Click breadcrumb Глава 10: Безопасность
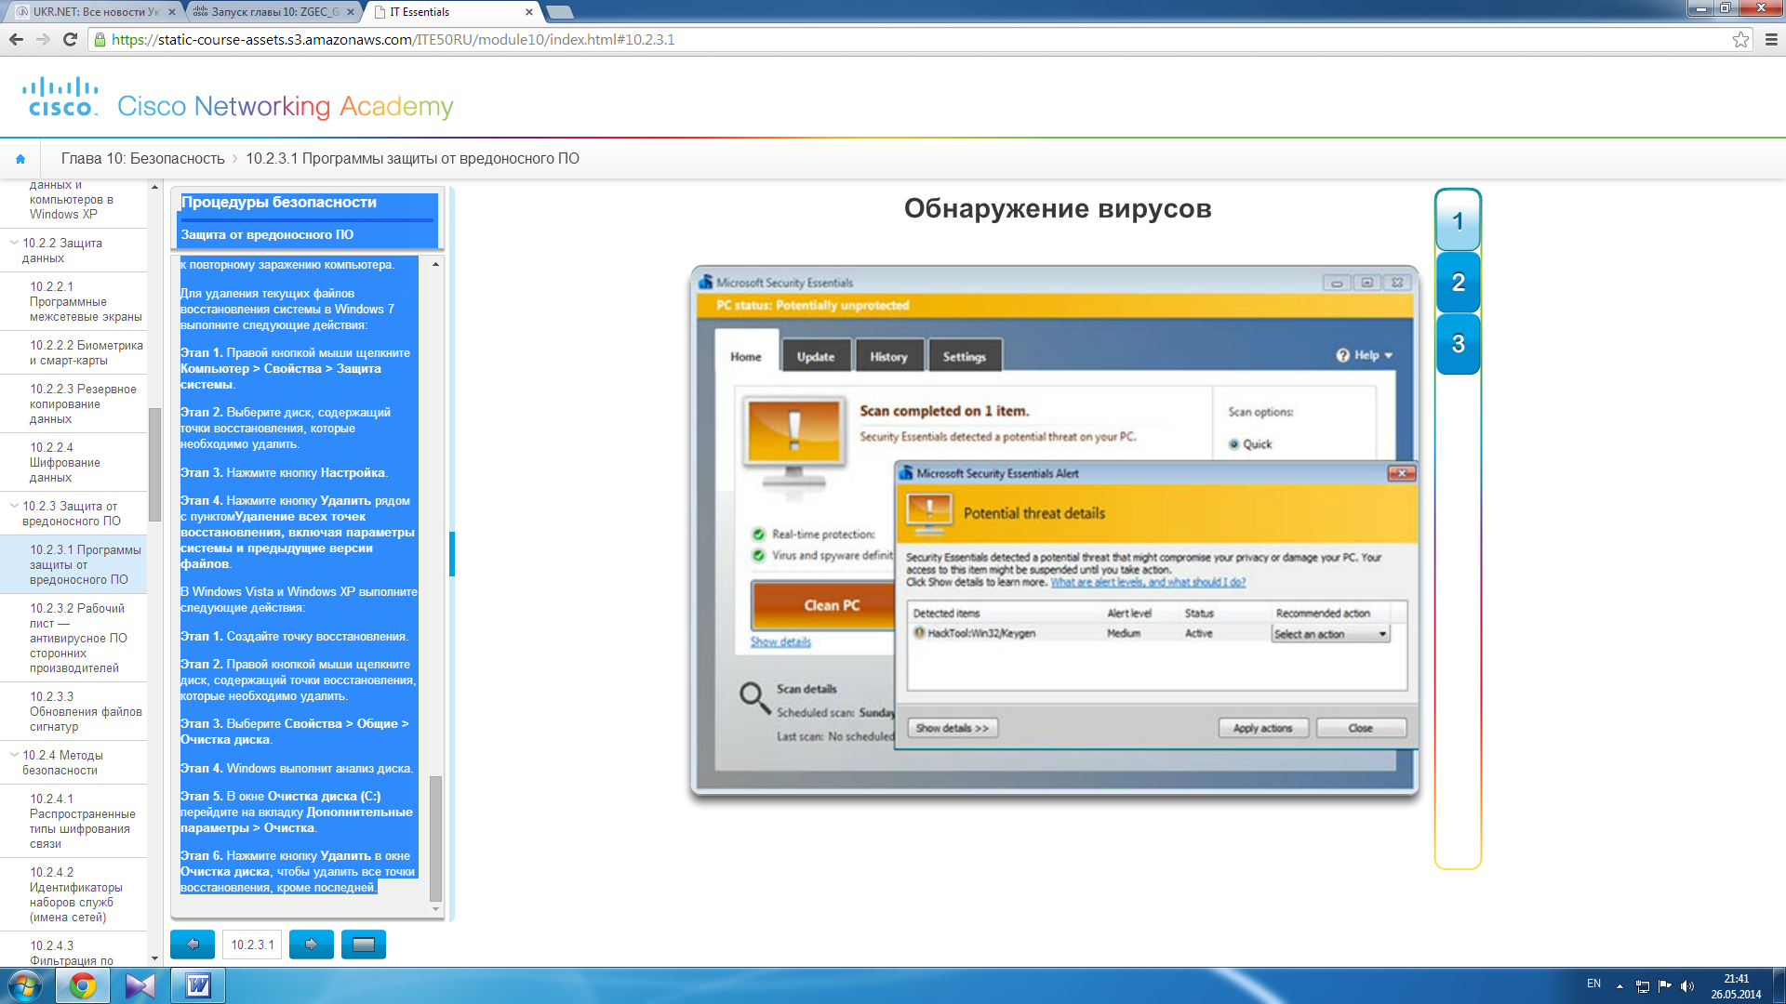 point(142,159)
